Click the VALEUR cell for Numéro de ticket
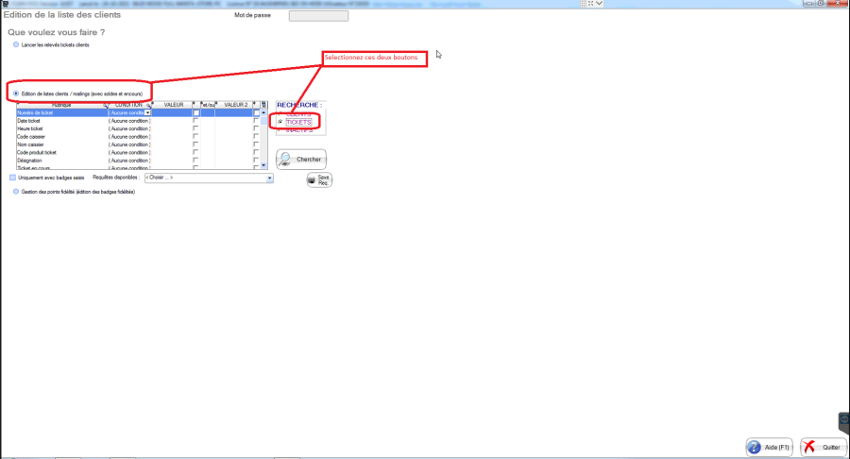850x459 pixels. click(172, 112)
